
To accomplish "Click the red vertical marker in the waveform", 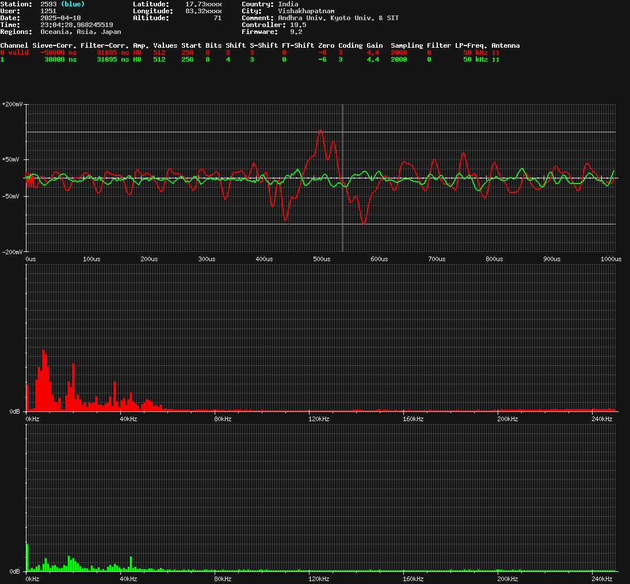I will tap(288, 178).
